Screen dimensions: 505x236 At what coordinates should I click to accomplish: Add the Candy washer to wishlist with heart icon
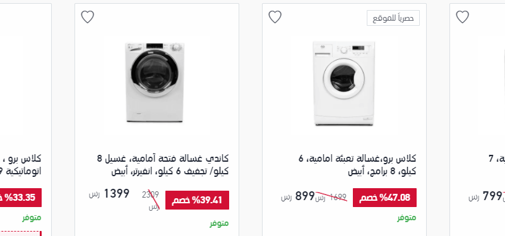click(87, 17)
